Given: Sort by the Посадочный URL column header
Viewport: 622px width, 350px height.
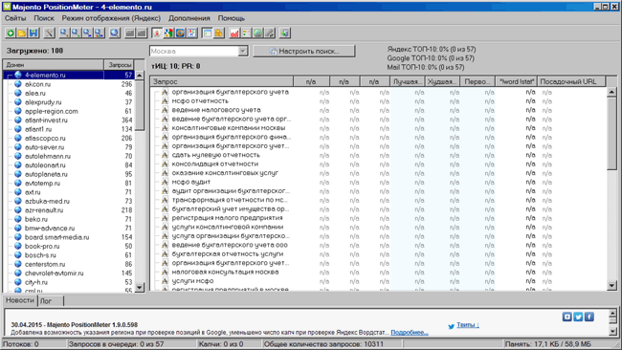Looking at the screenshot, I should point(571,81).
